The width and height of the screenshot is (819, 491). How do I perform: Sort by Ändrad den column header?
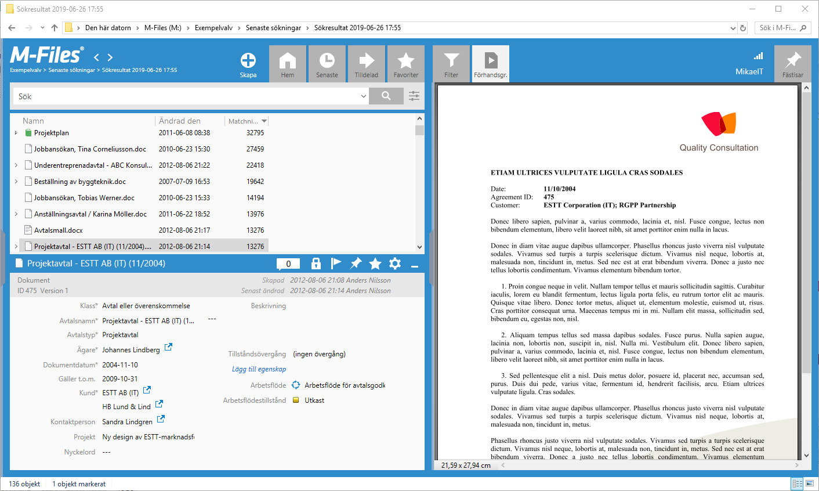tap(180, 121)
